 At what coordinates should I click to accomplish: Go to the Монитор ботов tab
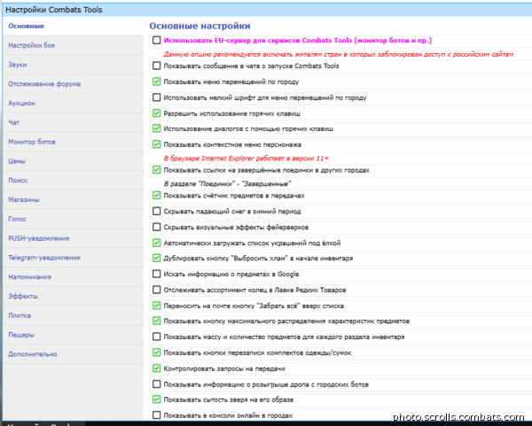coord(31,142)
